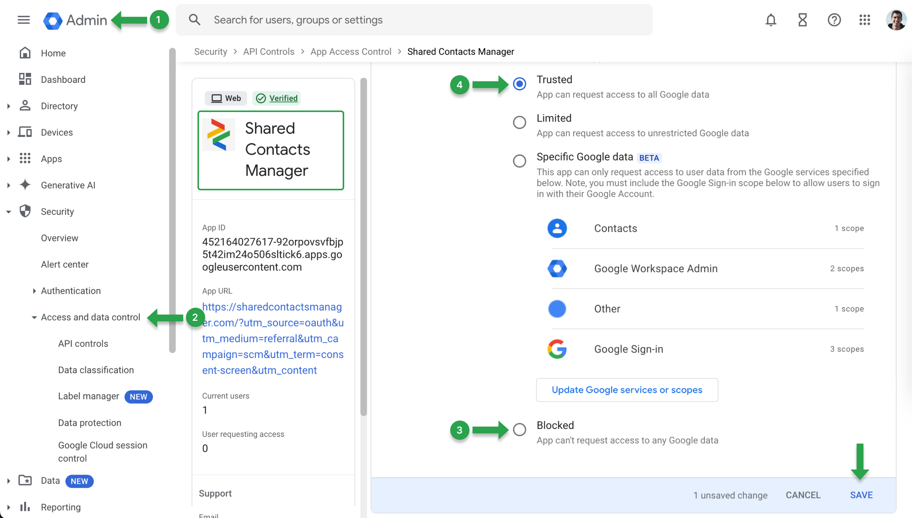Click App Access Control breadcrumb link
912x518 pixels.
(x=351, y=51)
